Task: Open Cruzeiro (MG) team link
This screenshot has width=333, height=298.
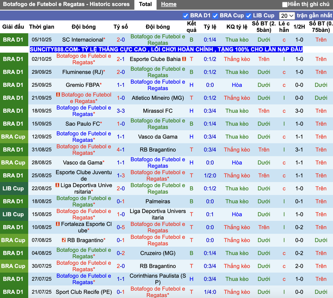Action: 158,253
